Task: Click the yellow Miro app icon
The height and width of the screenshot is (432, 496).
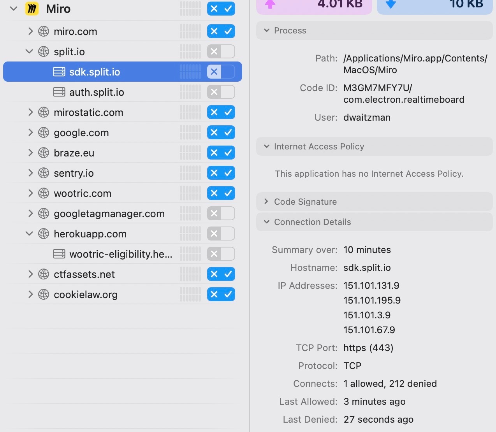Action: coord(32,9)
